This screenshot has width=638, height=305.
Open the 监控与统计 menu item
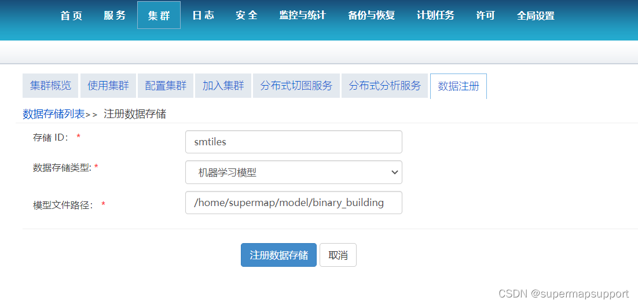(x=302, y=16)
